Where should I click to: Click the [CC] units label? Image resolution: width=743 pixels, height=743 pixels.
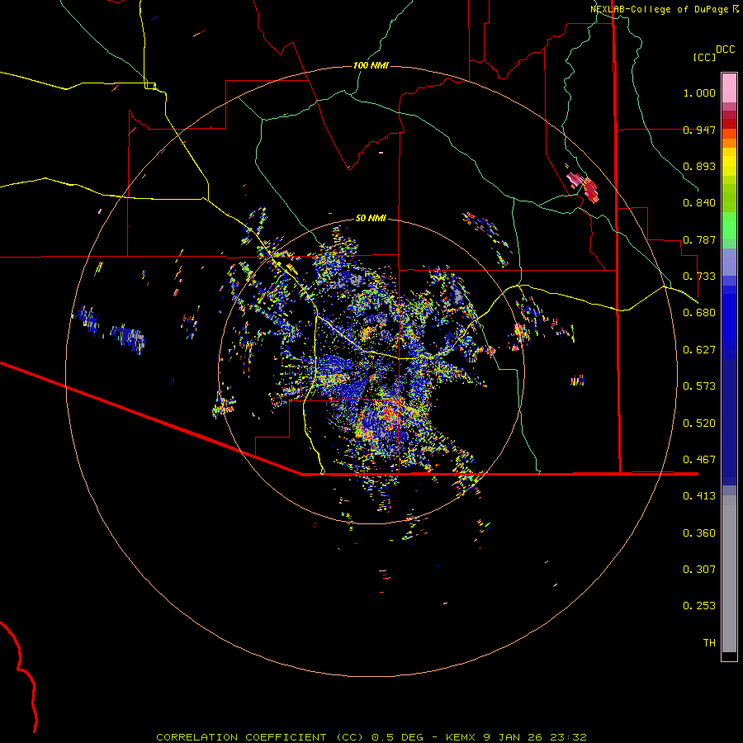tap(705, 57)
